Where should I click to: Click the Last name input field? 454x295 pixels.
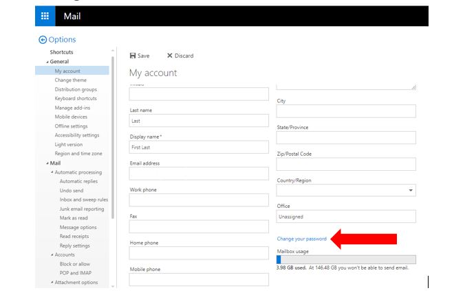pos(199,121)
